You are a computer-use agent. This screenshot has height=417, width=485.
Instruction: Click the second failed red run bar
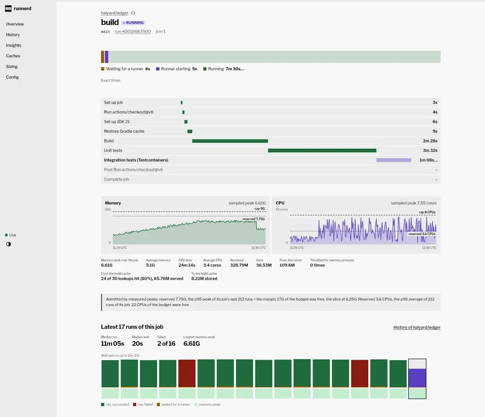tap(360, 374)
